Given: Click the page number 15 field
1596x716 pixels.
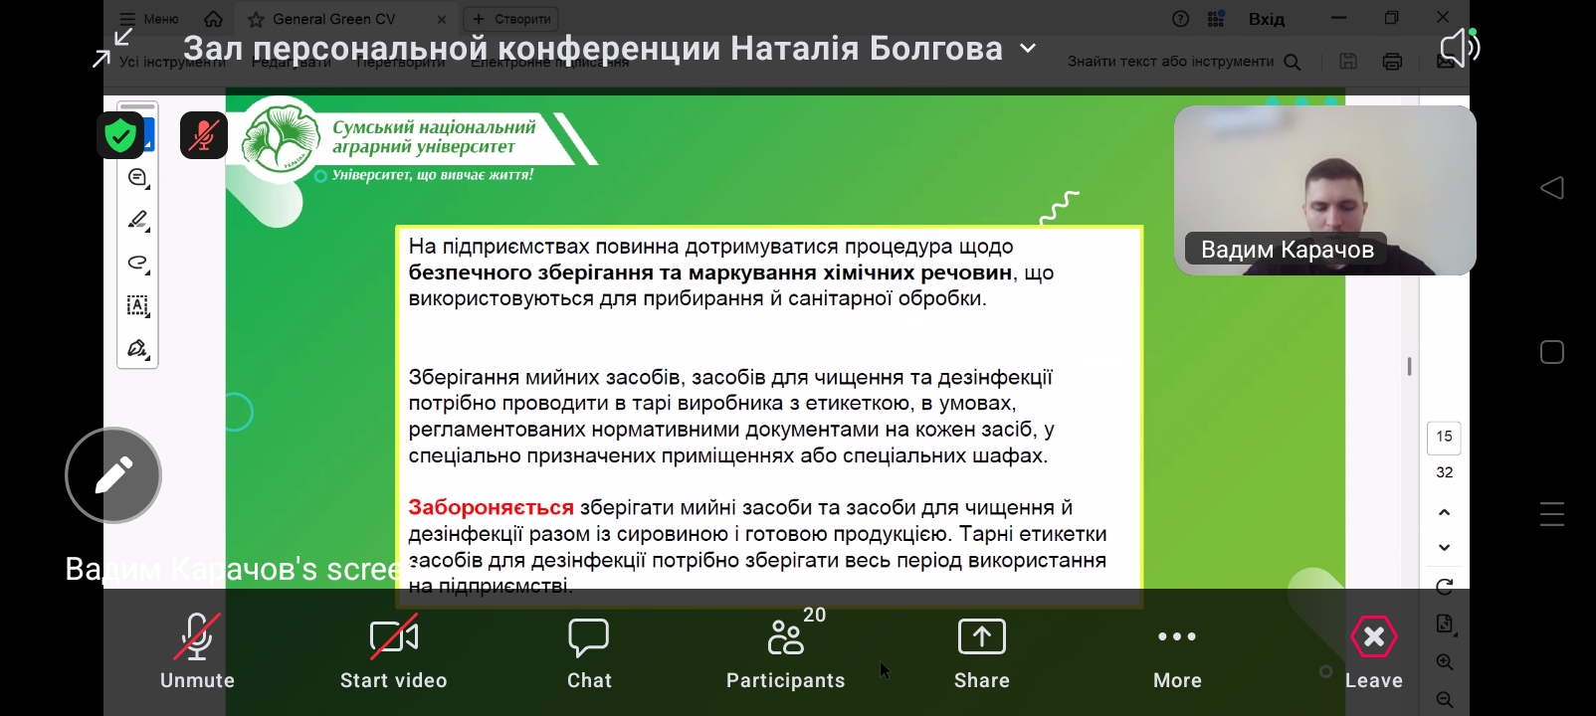Looking at the screenshot, I should [x=1444, y=437].
